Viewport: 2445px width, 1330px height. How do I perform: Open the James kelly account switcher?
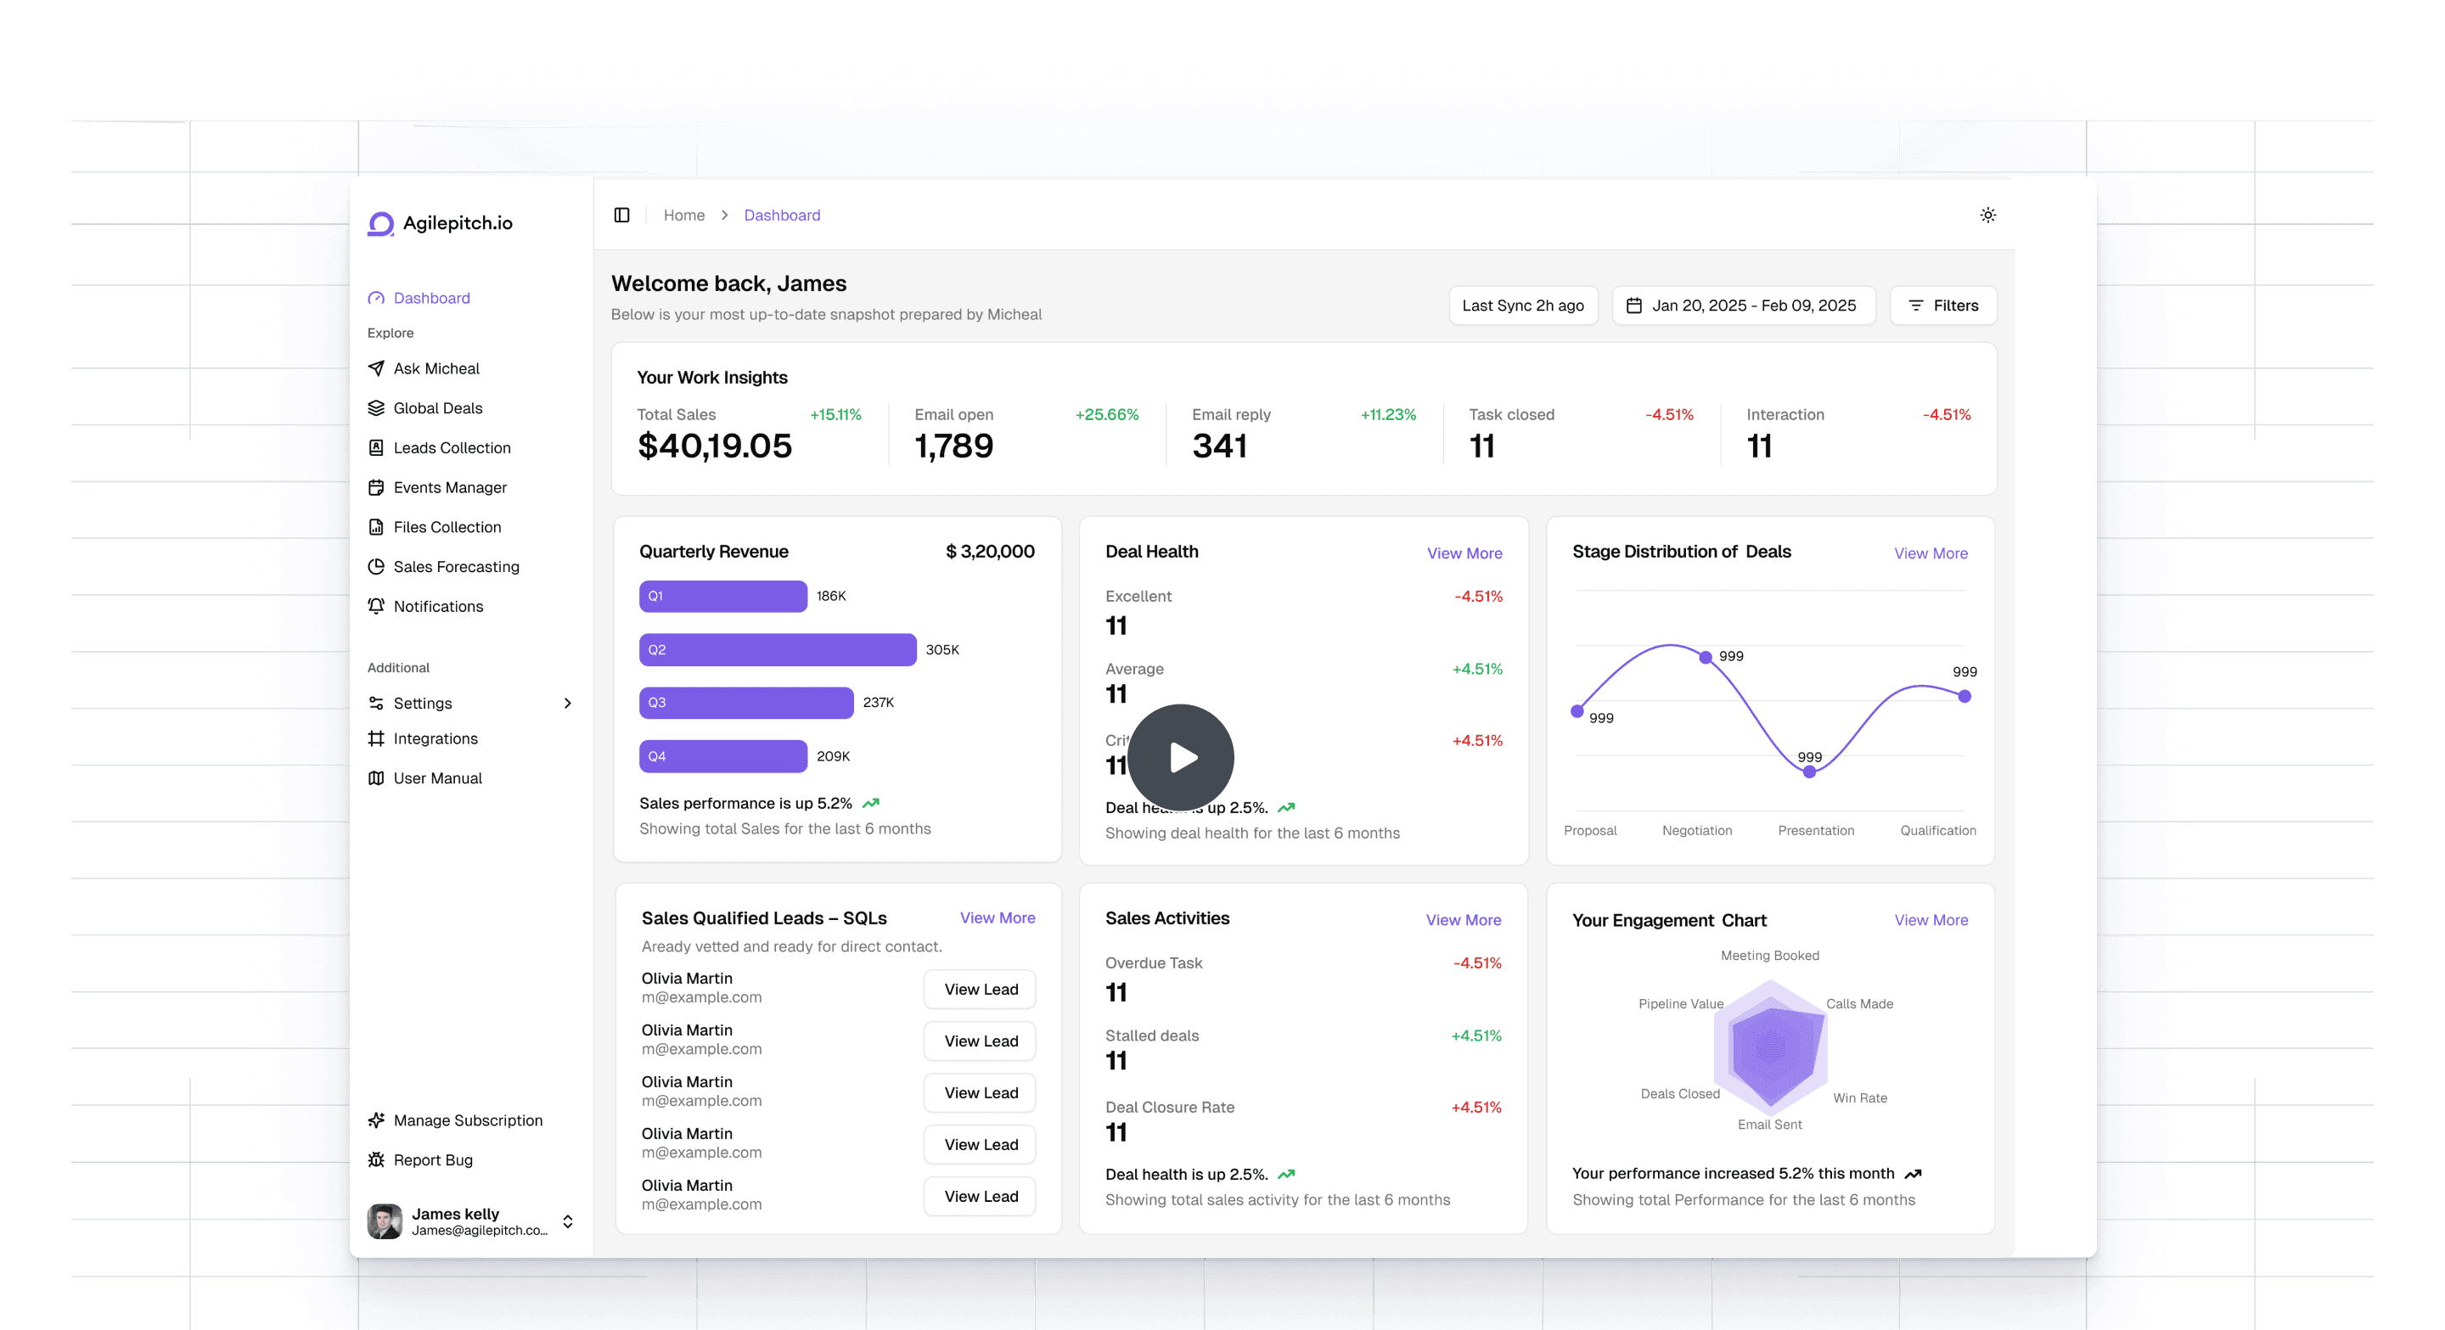(x=568, y=1221)
